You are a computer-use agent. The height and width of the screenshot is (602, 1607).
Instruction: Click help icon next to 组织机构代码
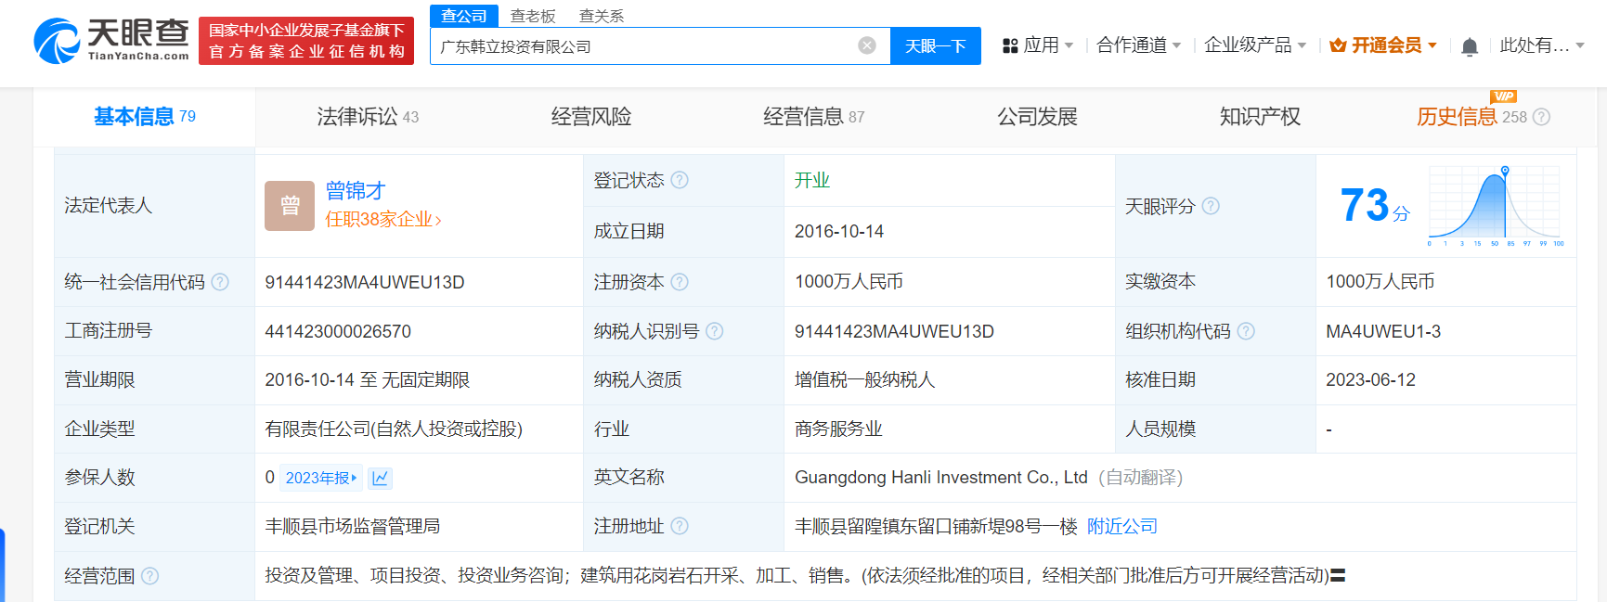click(1246, 331)
